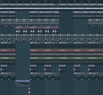Click pattern icon of Pattern 5 at bar 13

[2, 73]
